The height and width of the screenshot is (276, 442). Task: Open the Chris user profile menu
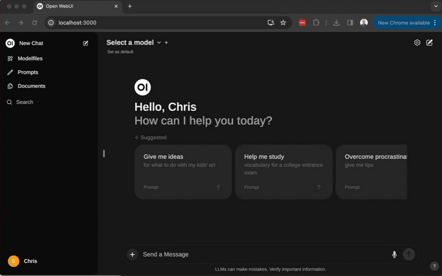pos(22,261)
